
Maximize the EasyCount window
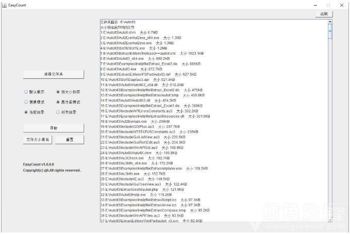click(x=328, y=5)
